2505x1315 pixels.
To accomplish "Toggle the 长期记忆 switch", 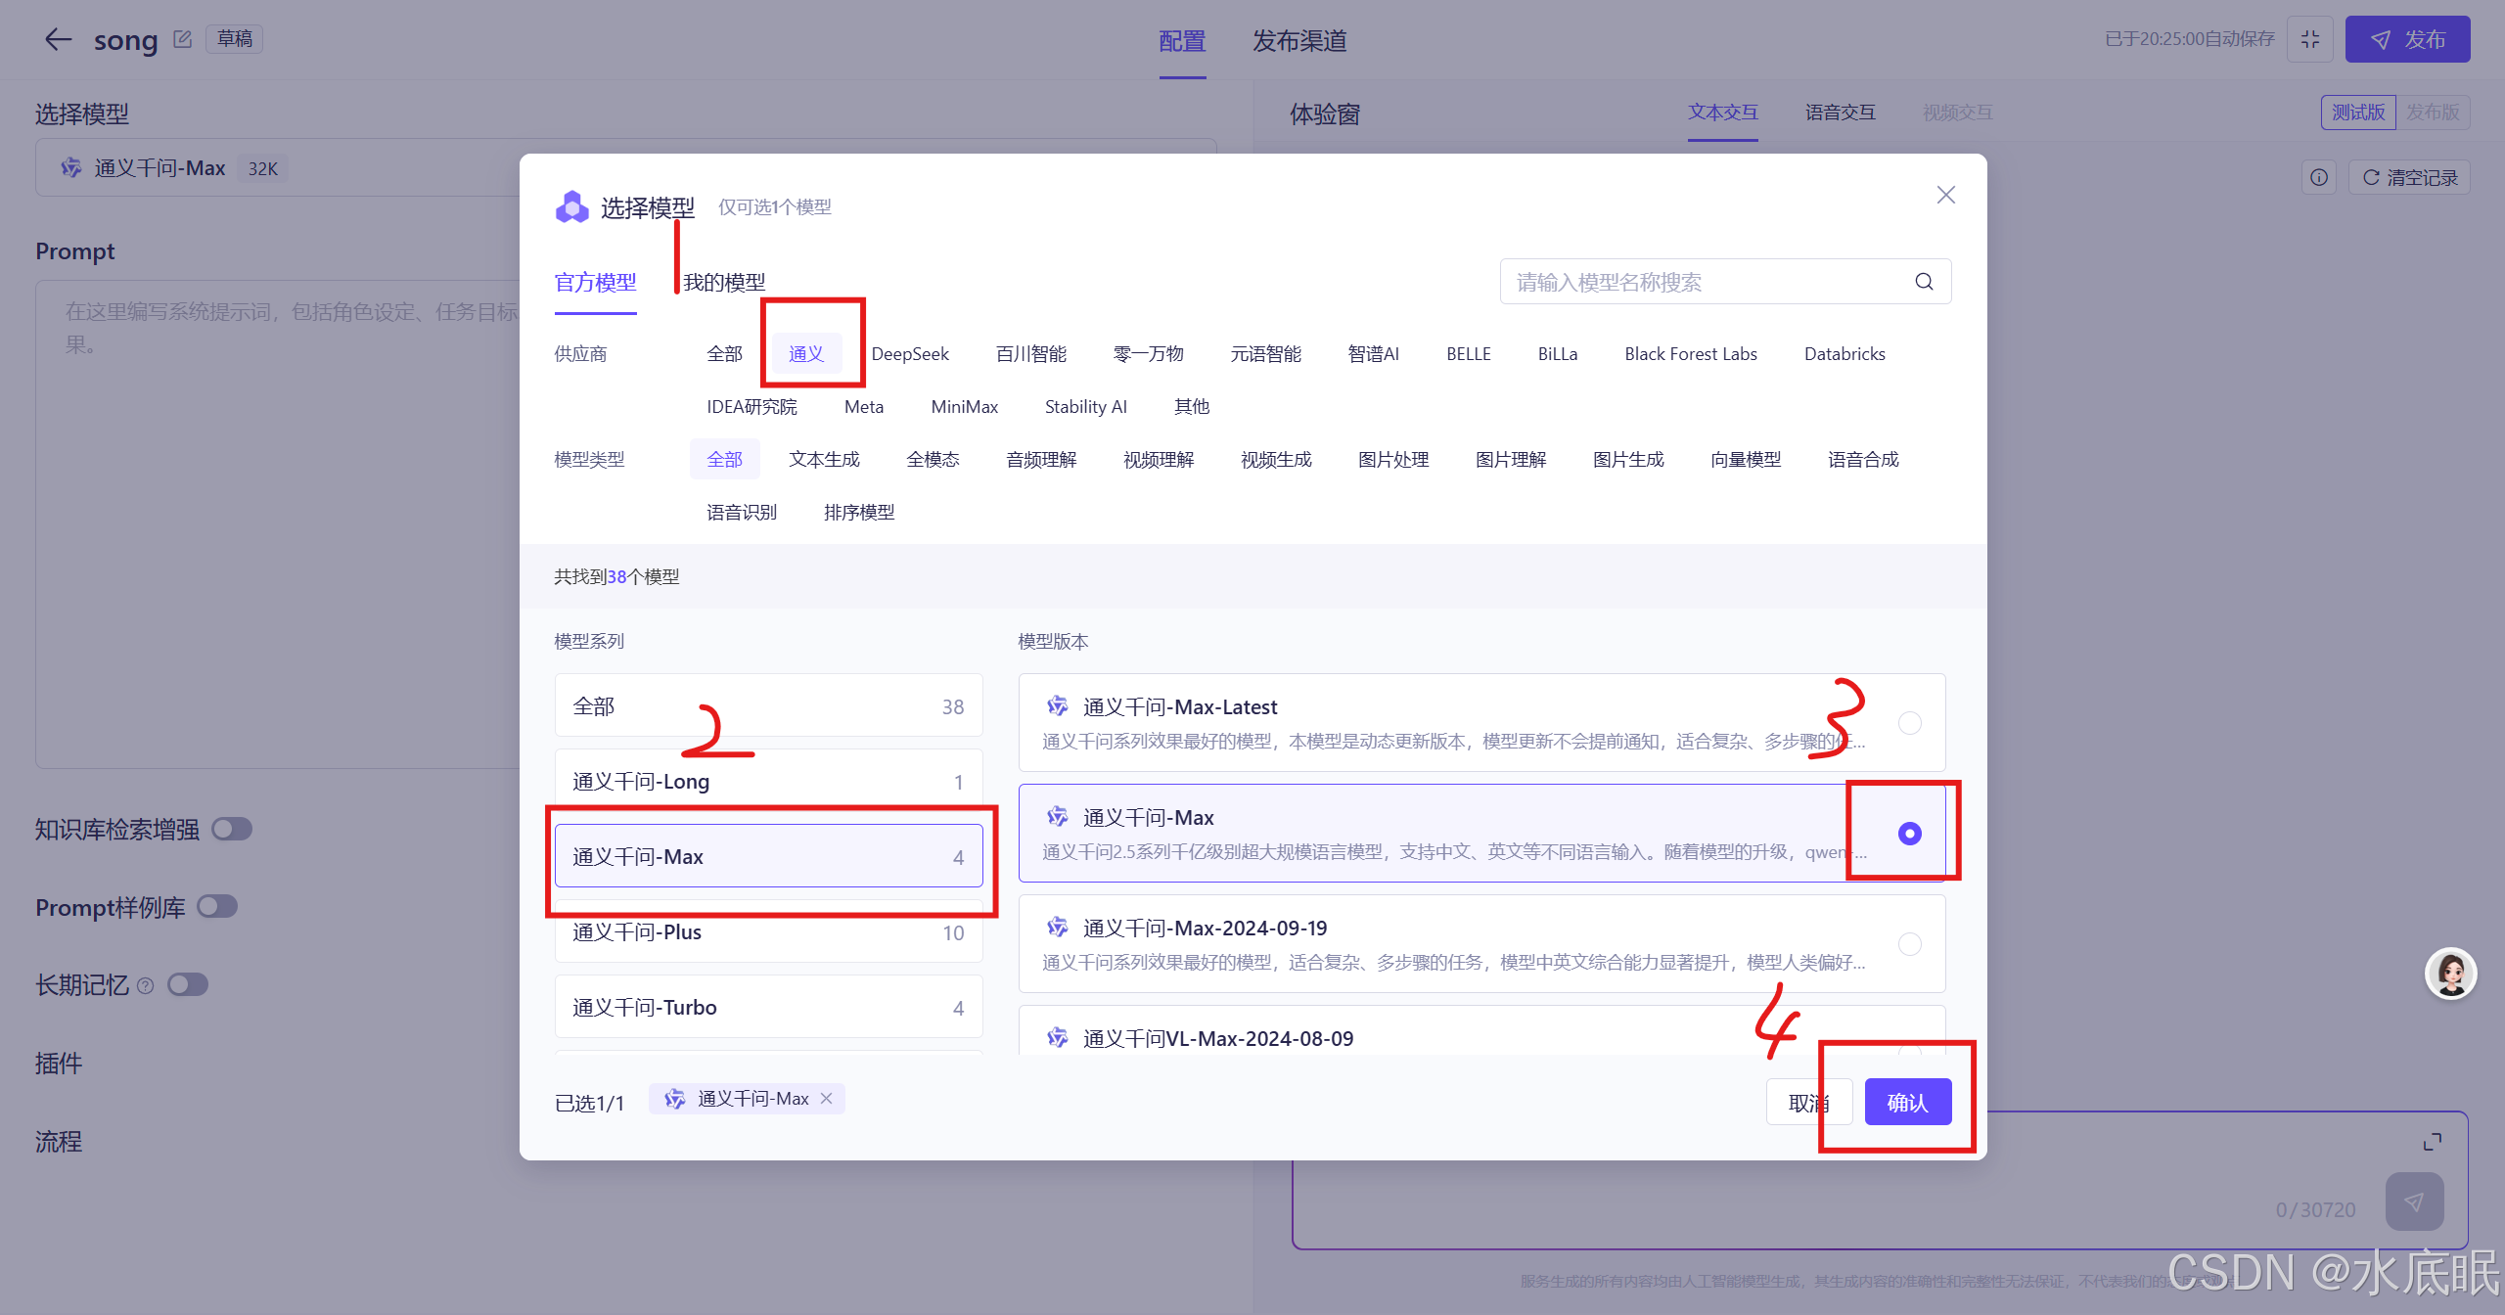I will tap(188, 984).
